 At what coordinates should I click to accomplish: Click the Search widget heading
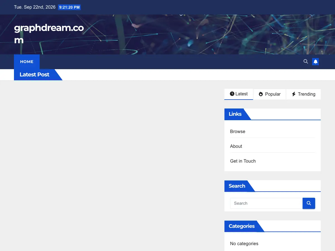[237, 186]
